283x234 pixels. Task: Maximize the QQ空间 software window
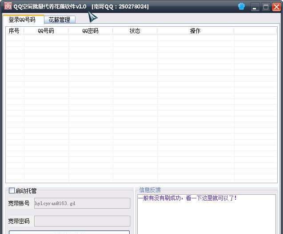point(266,7)
